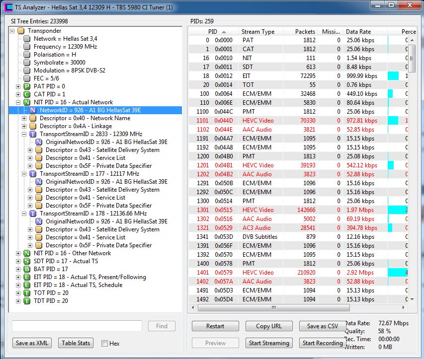The height and width of the screenshot is (359, 424).
Task: Expand Descriptor 0x40 Network Name
Action: (24, 118)
